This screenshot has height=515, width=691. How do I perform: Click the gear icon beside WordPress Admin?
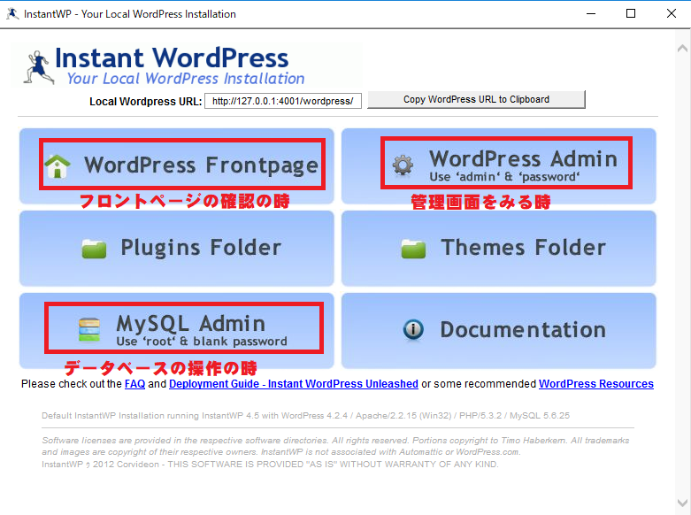403,165
